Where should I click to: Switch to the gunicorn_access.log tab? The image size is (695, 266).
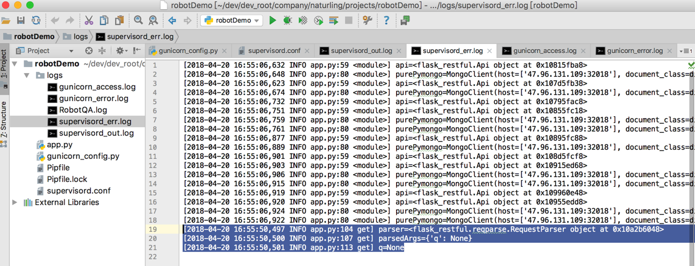(x=544, y=51)
